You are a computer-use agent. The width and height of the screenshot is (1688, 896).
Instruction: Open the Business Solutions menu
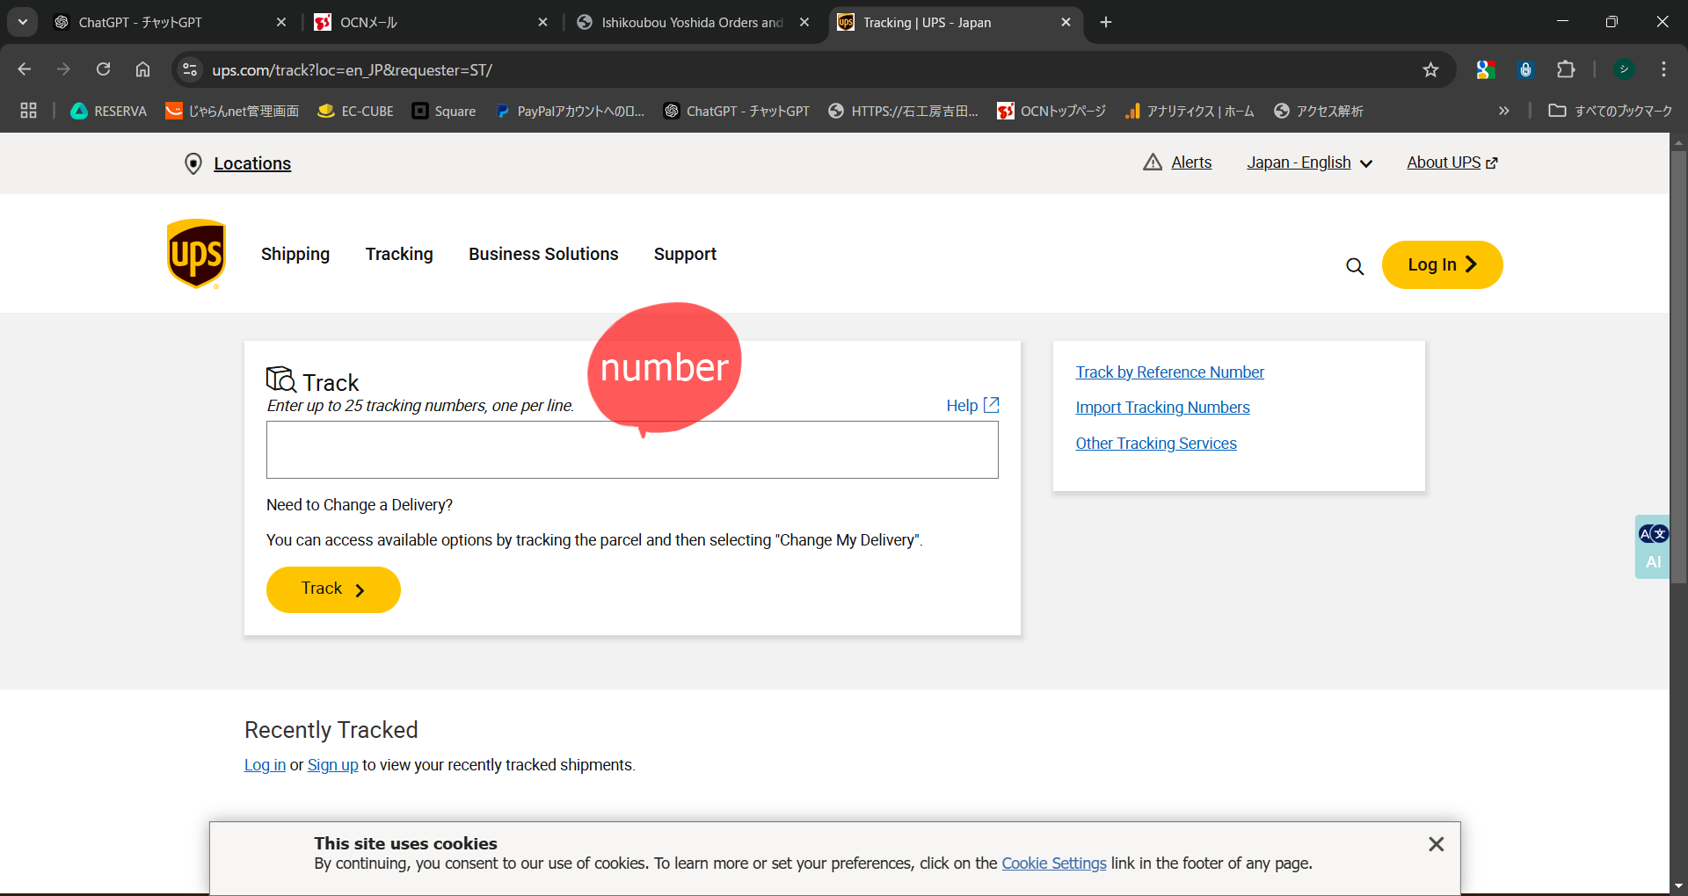pyautogui.click(x=543, y=254)
